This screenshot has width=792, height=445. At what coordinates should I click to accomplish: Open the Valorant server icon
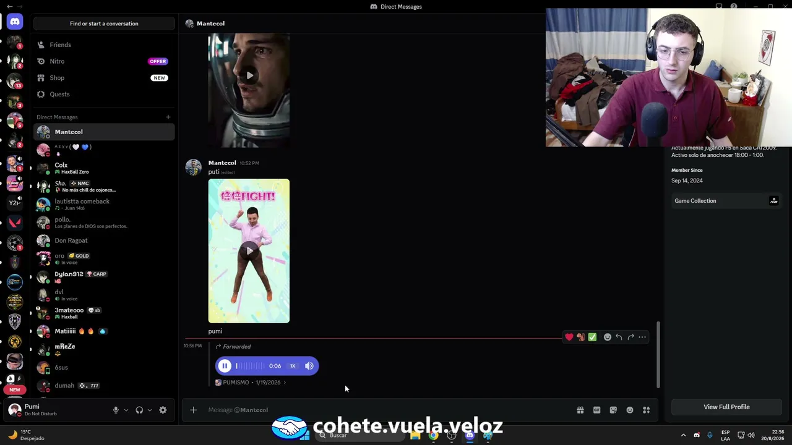[x=15, y=222]
